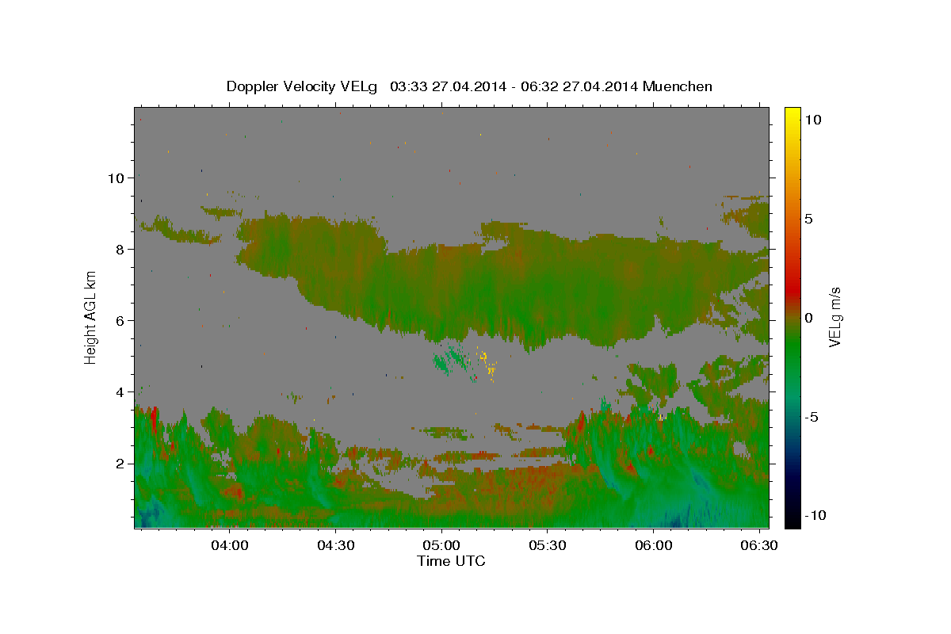Click the 05:00 time tick label
This screenshot has width=951, height=634.
[442, 546]
